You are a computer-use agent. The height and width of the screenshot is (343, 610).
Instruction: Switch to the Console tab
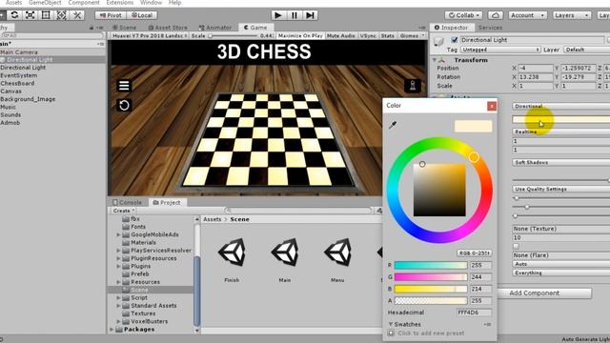coord(127,203)
